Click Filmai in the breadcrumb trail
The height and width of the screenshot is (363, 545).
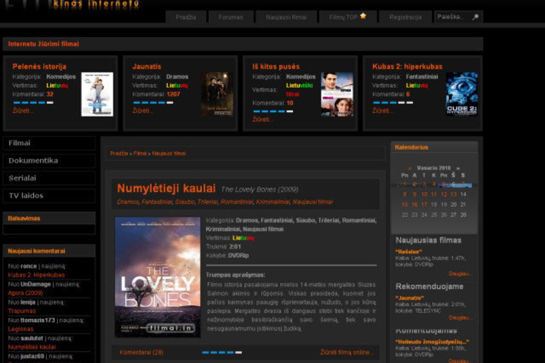click(x=140, y=154)
